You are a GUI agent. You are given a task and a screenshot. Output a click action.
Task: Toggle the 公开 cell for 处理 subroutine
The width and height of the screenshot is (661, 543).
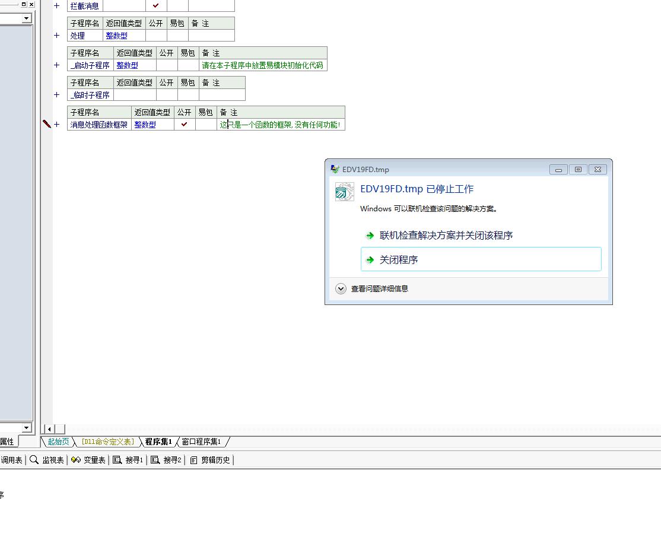coord(156,36)
